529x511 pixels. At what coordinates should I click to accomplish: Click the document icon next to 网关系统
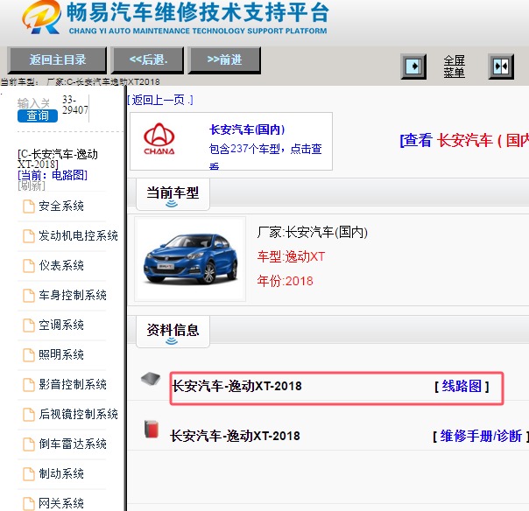pos(29,504)
